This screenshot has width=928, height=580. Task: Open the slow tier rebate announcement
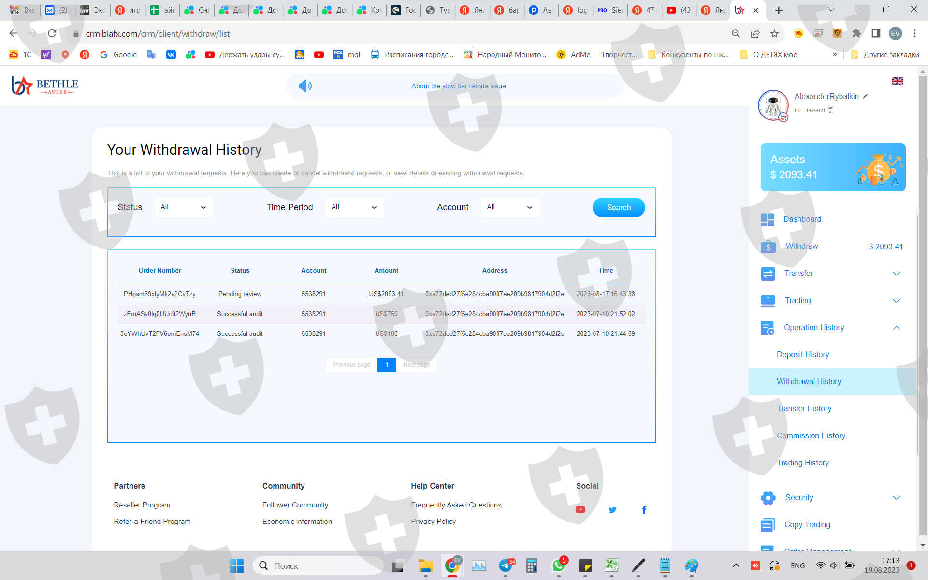[x=458, y=86]
